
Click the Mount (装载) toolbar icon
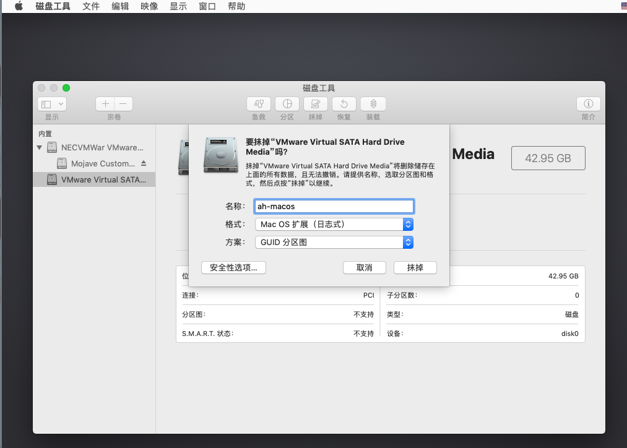[x=373, y=104]
